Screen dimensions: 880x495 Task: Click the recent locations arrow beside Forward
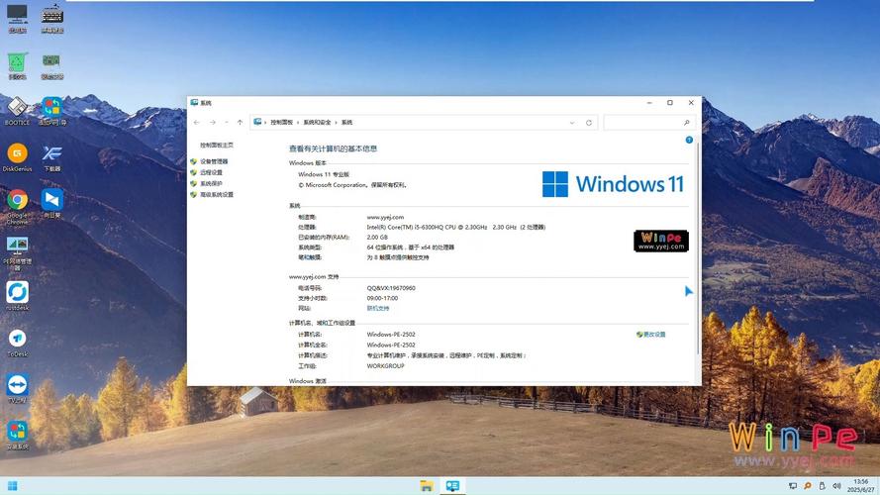[227, 123]
